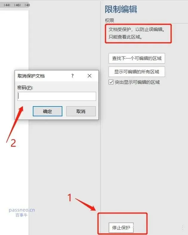188x235 pixels.
Task: Click 查找下一个可编辑的区域 button
Action: 137,58
